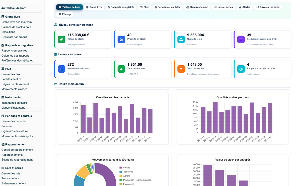Image resolution: width=301 pixels, height=186 pixels.
Task: Open Colonnes des rapports link
Action: [x=15, y=56]
